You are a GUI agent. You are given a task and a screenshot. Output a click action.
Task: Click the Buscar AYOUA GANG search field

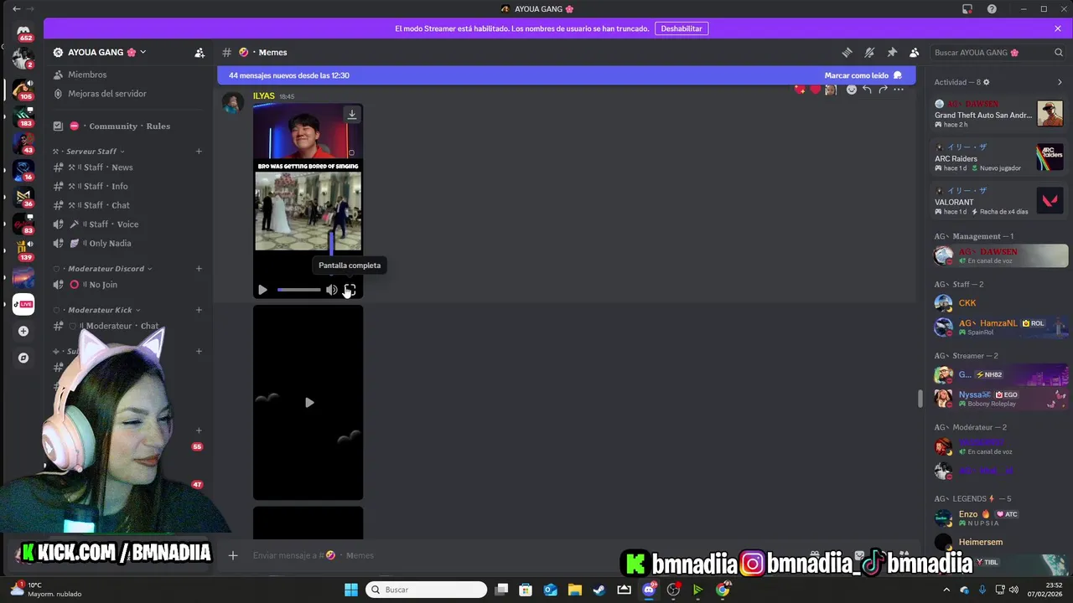(x=998, y=52)
